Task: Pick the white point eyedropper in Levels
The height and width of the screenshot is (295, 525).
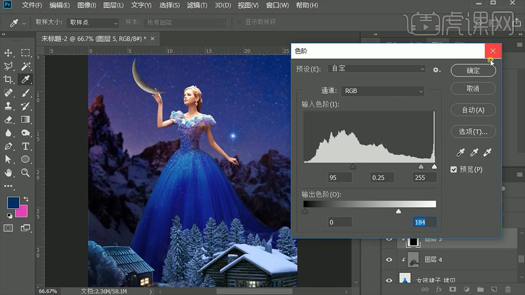Action: pos(487,153)
